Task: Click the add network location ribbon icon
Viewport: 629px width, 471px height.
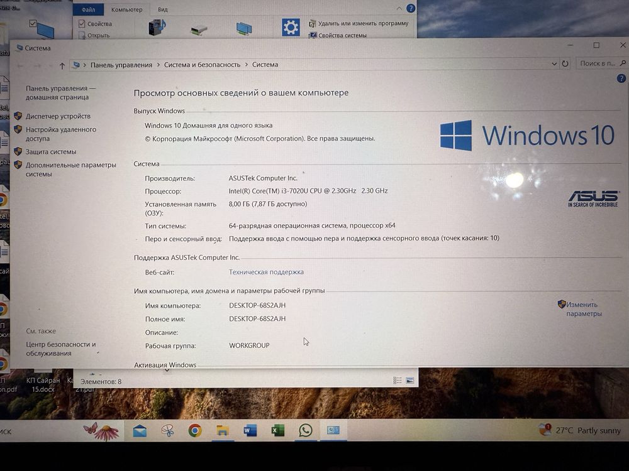Action: click(x=244, y=28)
